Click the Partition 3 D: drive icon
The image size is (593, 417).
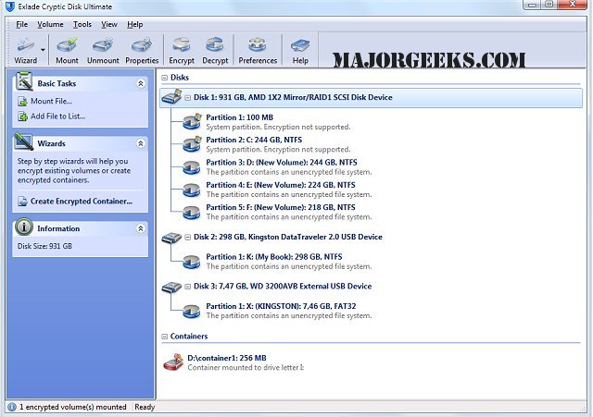pos(192,166)
